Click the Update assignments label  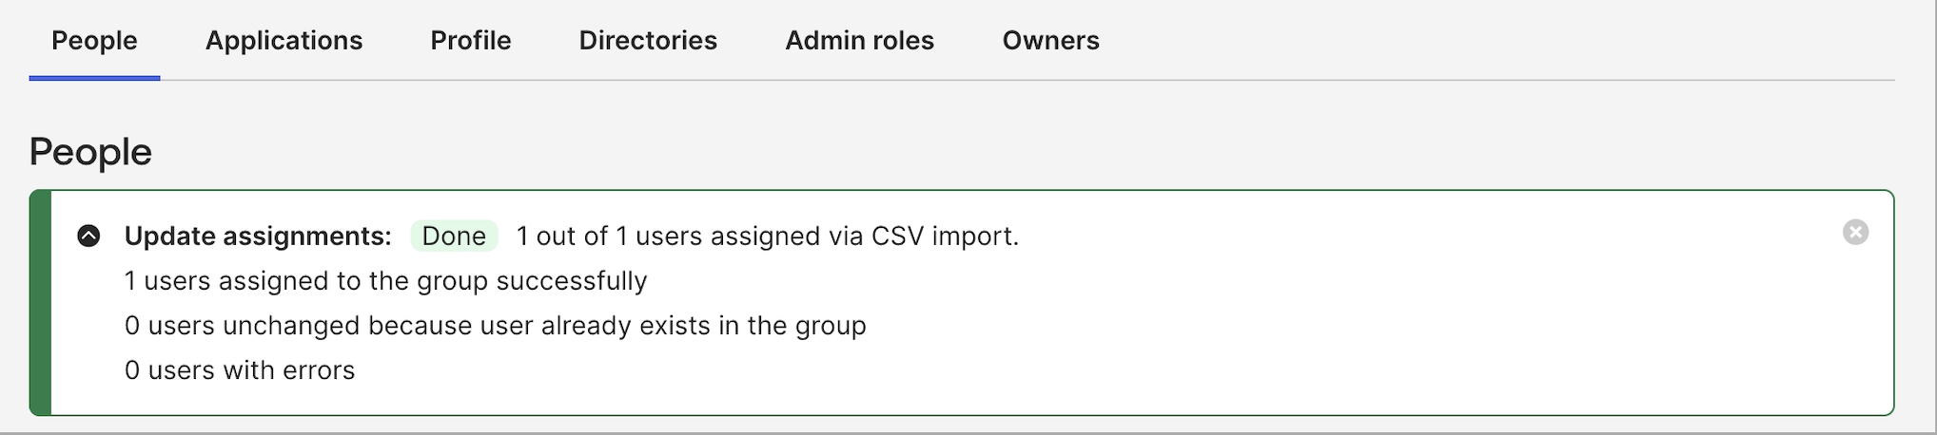258,236
